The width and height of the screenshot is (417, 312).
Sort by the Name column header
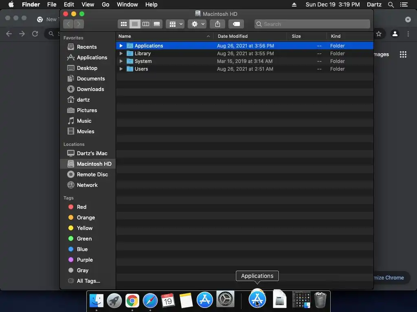click(165, 36)
